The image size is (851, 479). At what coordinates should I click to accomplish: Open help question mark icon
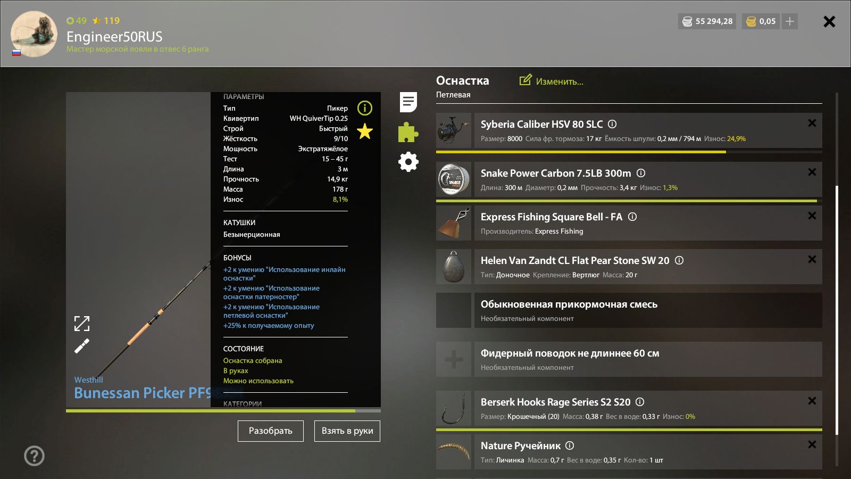(35, 456)
